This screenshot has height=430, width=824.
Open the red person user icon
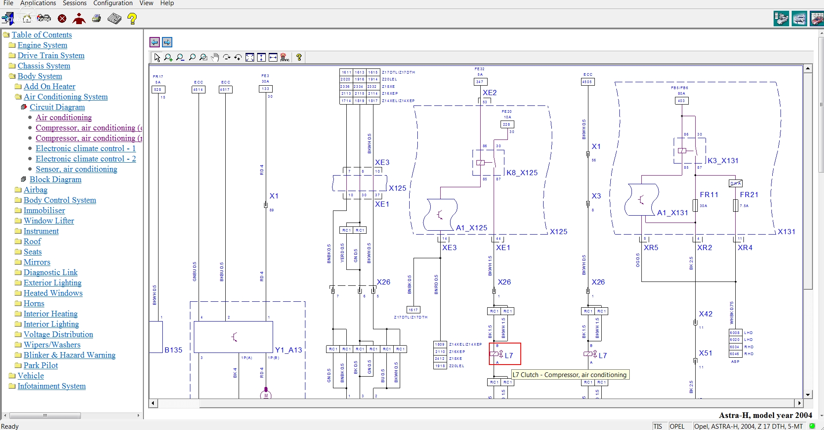point(79,19)
